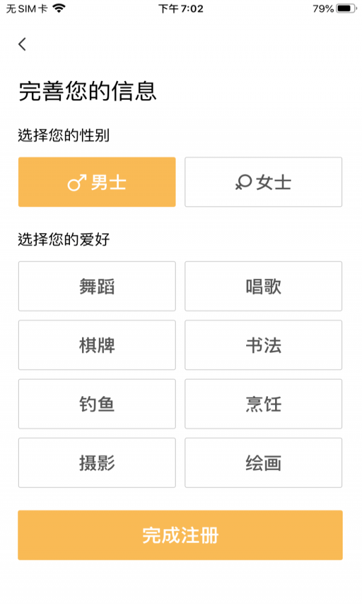Screen dimensions: 362x604
Task: Enable the 烹饪 hobby
Action: [x=263, y=404]
